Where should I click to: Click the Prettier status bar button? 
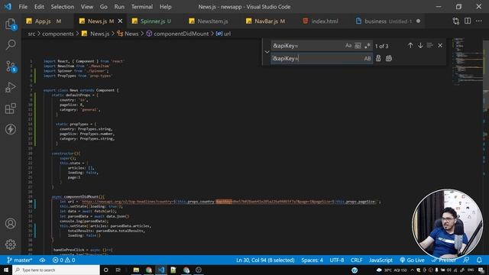[x=445, y=260]
